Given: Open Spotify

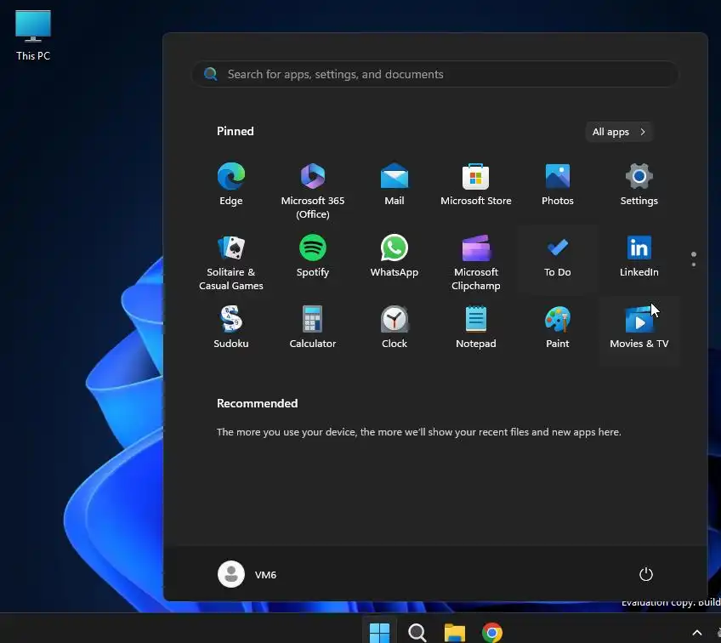Looking at the screenshot, I should click(x=313, y=256).
